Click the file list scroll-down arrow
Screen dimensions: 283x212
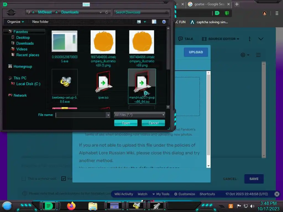(x=168, y=107)
